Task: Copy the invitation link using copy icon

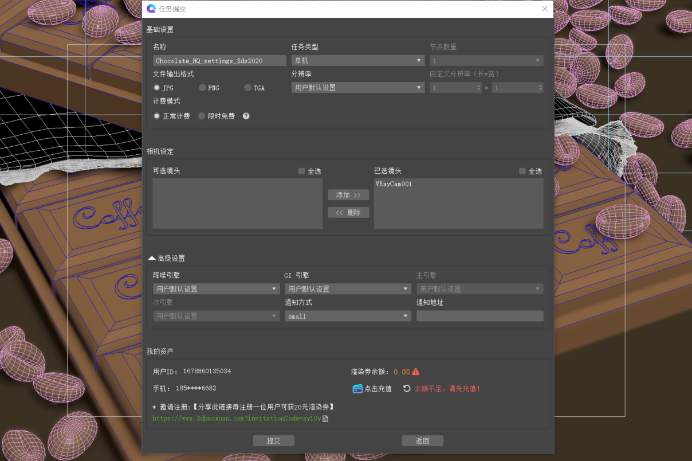Action: pyautogui.click(x=325, y=419)
